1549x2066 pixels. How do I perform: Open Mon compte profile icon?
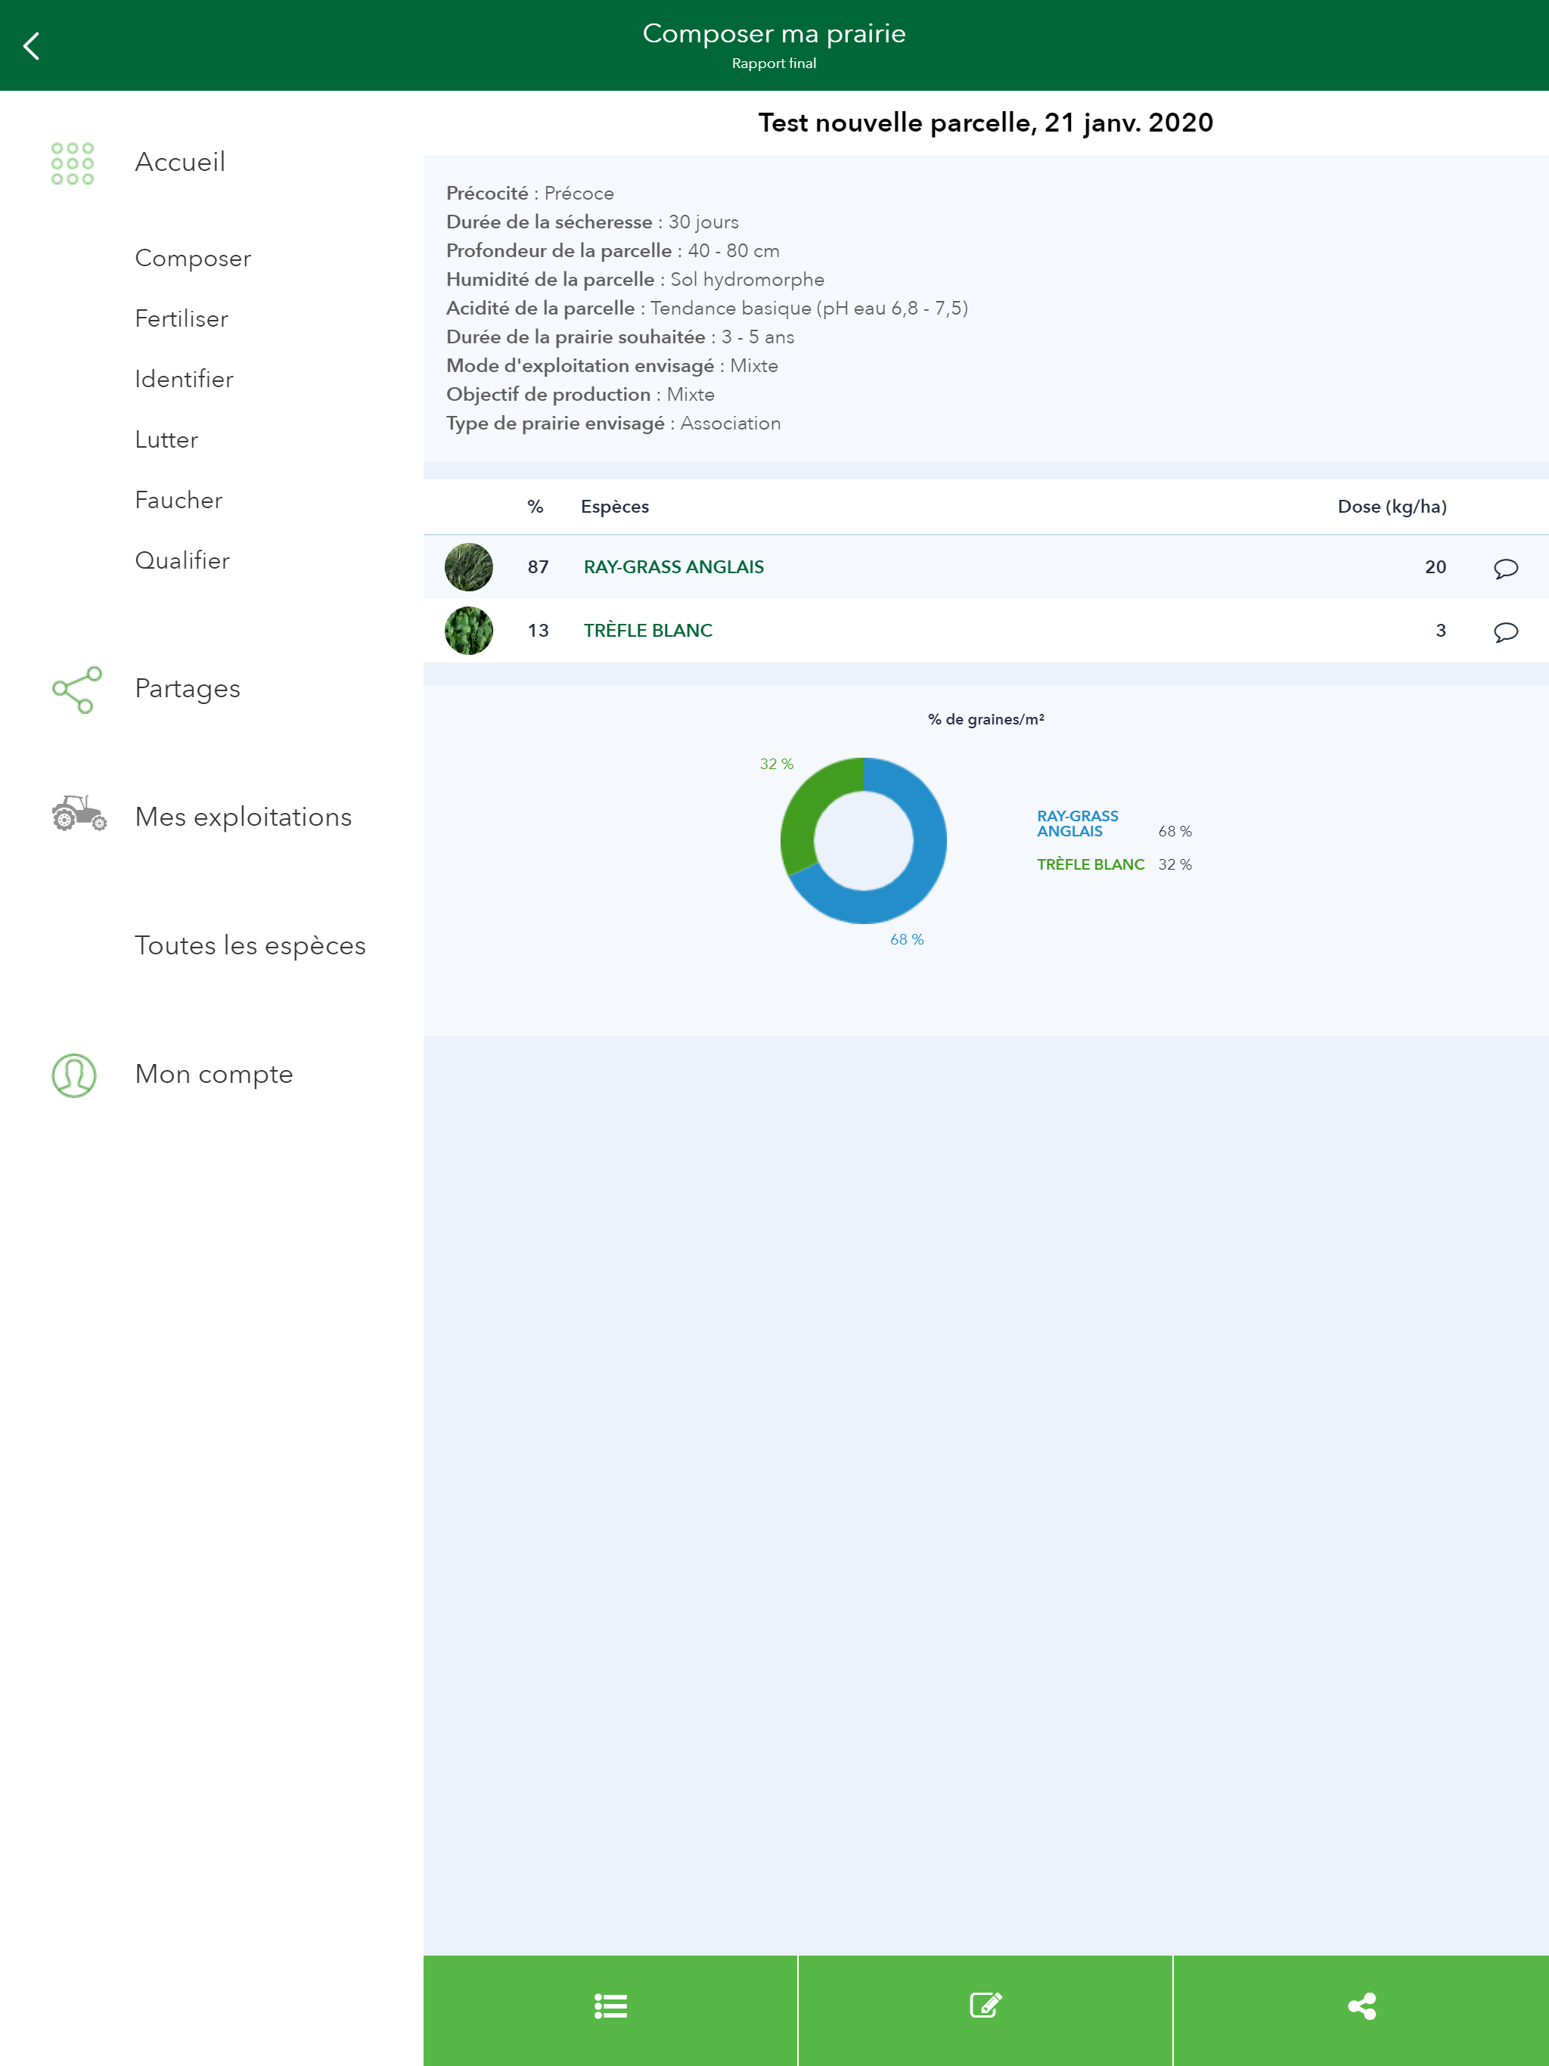pyautogui.click(x=74, y=1075)
